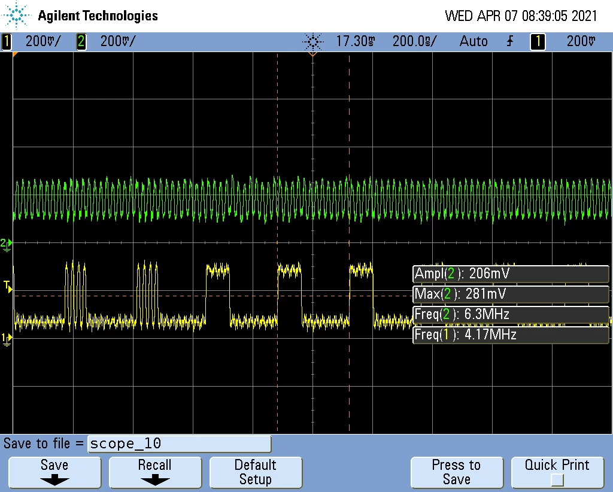Image resolution: width=613 pixels, height=492 pixels.
Task: Click the channel 1 ground reference marker
Action: (x=6, y=339)
